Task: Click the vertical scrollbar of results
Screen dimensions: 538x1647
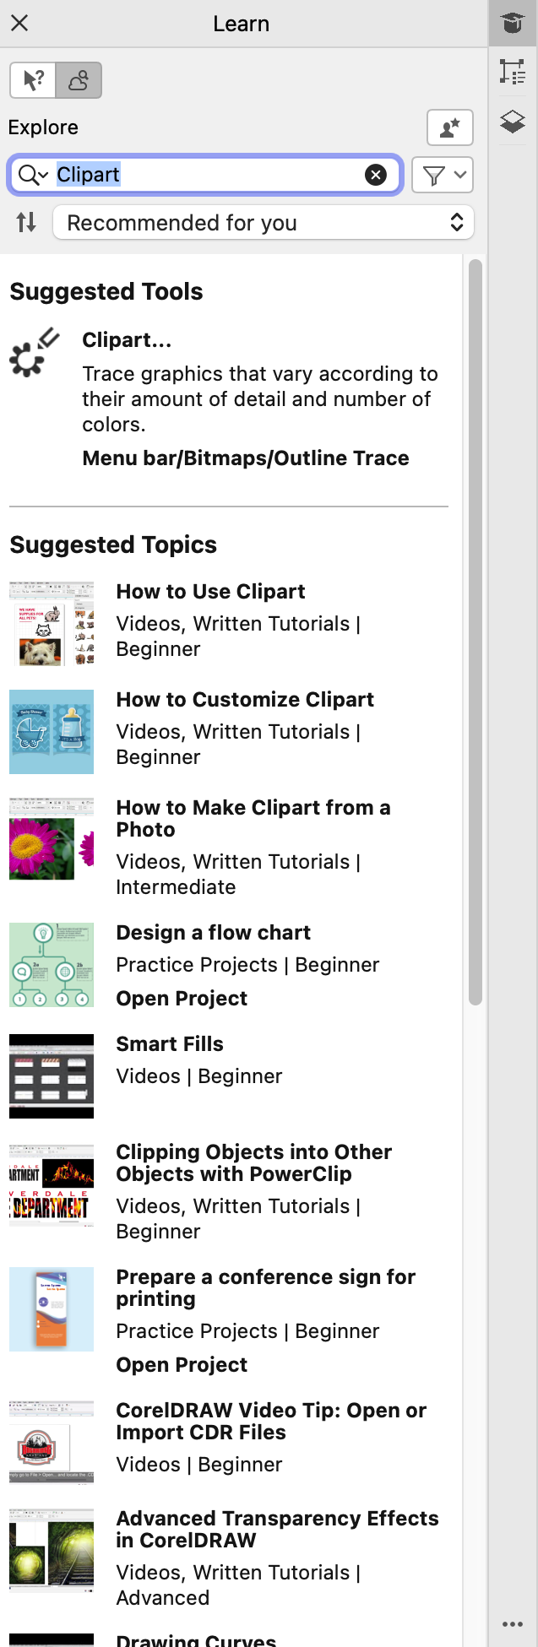Action: click(x=476, y=633)
